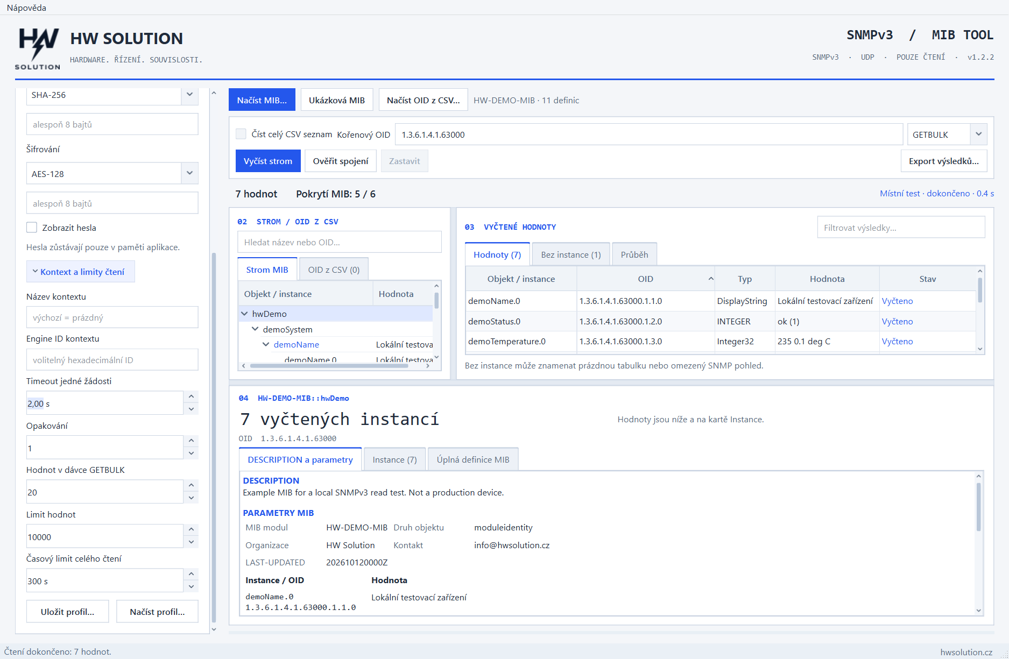This screenshot has width=1009, height=659.
Task: Click the Vyčíst strom button
Action: point(268,161)
